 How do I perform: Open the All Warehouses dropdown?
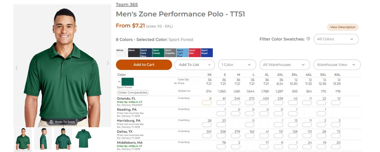click(285, 65)
